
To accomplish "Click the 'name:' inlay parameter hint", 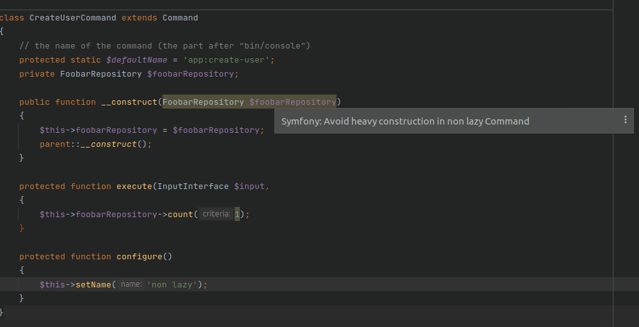I will (130, 285).
